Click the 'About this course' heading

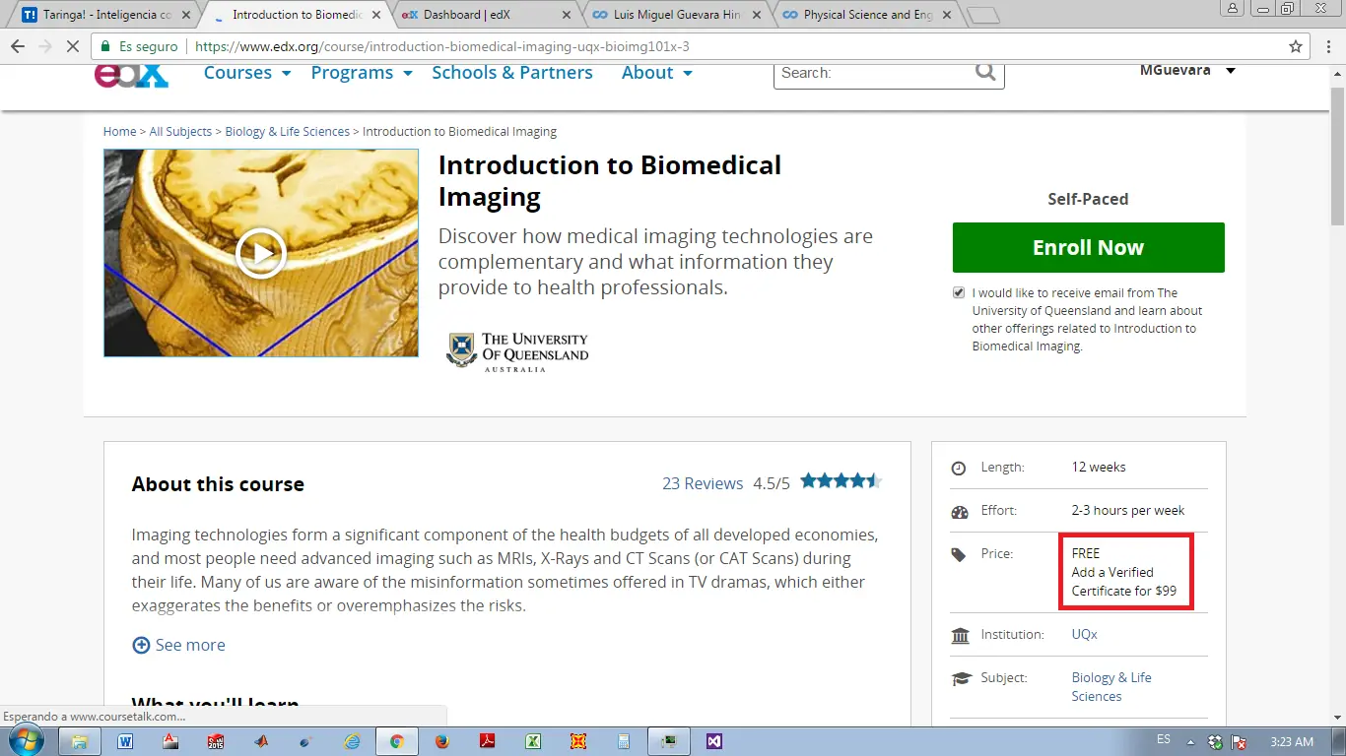click(x=218, y=484)
